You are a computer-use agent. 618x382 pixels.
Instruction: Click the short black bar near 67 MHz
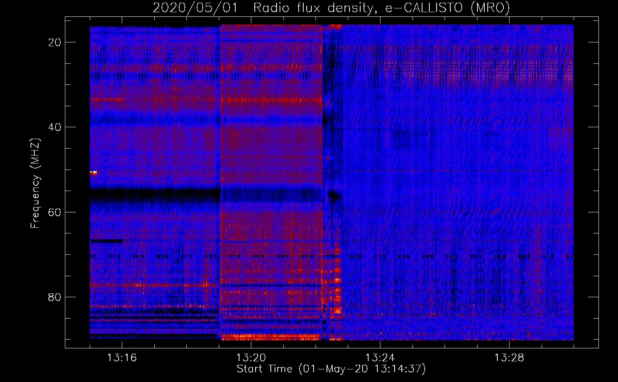[107, 241]
